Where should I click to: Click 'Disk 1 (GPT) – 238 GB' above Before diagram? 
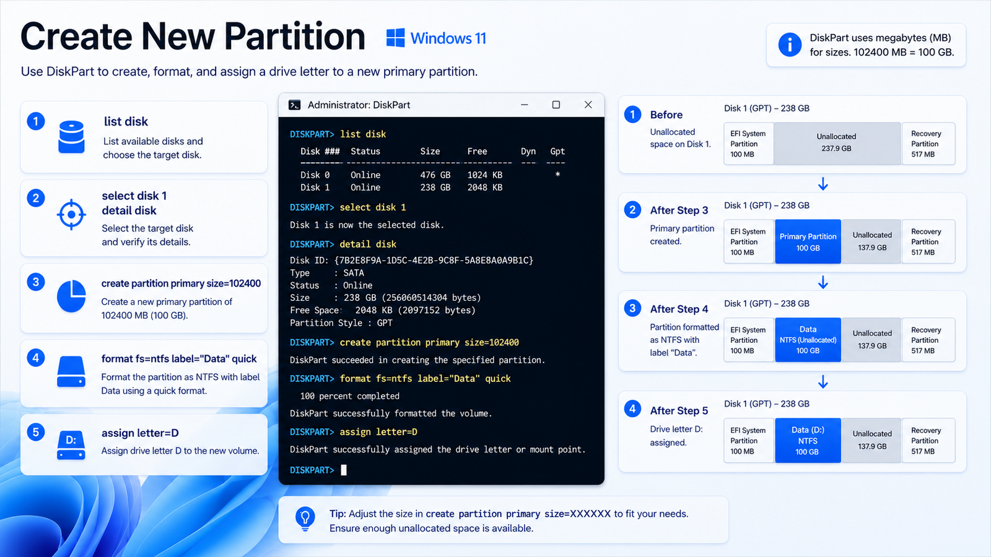tap(767, 108)
